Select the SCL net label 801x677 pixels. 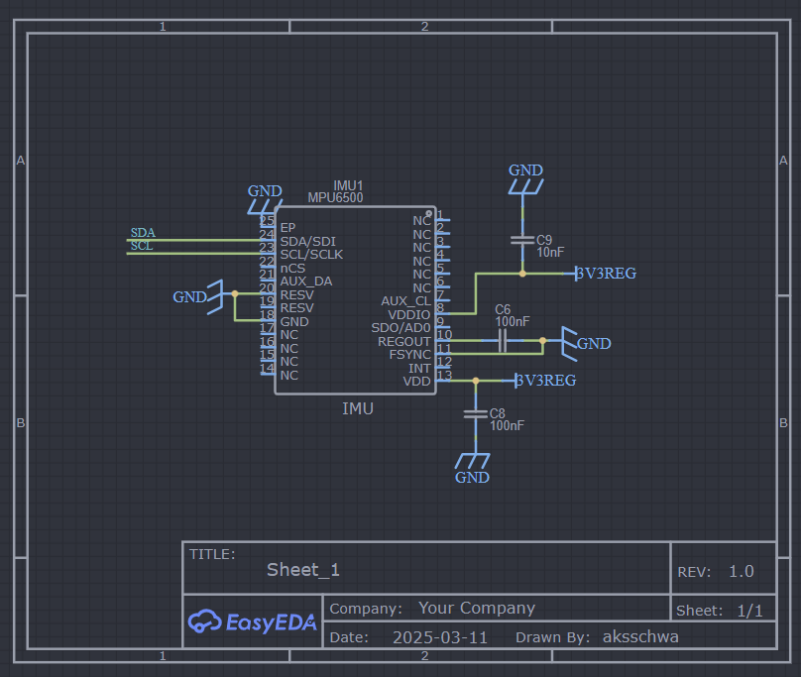pyautogui.click(x=142, y=246)
